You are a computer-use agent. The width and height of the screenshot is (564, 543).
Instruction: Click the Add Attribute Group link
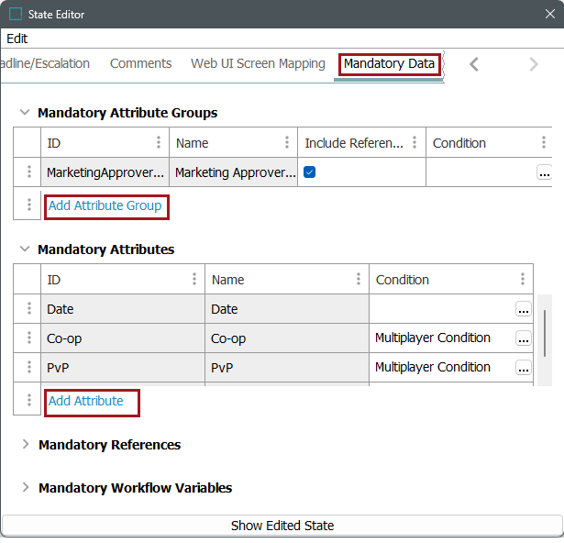(x=105, y=206)
